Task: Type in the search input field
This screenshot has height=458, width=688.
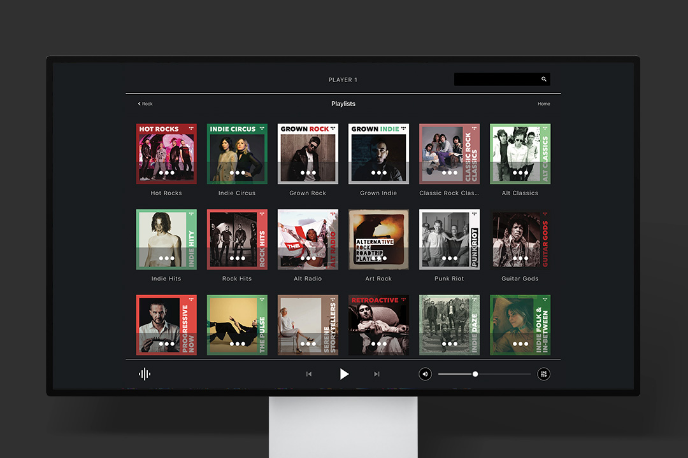Action: tap(496, 80)
